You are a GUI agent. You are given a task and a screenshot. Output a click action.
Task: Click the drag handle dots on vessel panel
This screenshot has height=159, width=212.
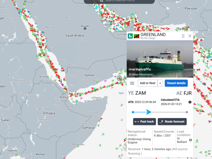coord(183,36)
